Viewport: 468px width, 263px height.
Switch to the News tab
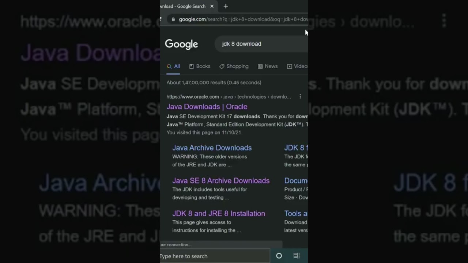(268, 66)
